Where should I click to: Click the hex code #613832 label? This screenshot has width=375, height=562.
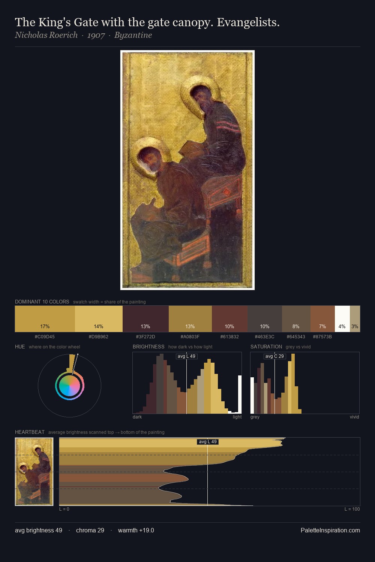(229, 337)
